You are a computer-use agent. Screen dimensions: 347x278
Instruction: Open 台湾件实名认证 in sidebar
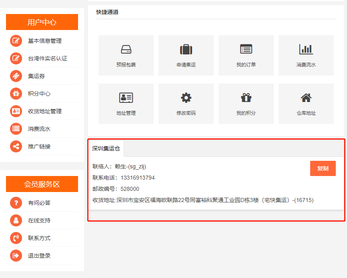47,58
